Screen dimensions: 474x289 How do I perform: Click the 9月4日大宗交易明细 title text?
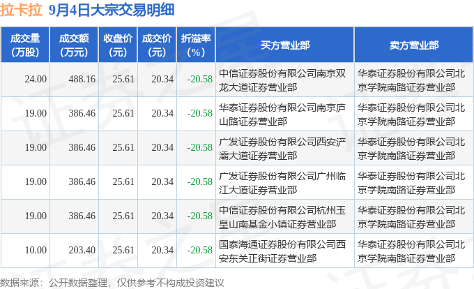112,10
